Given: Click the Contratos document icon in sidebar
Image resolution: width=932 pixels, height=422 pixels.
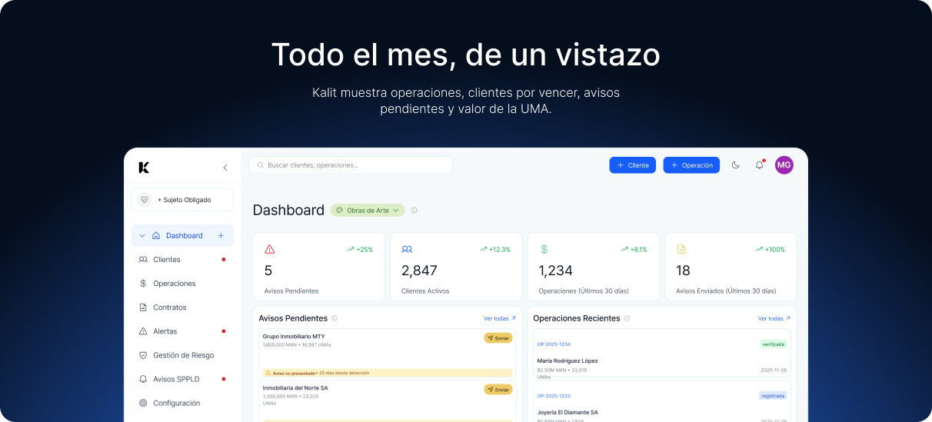Looking at the screenshot, I should click(143, 307).
